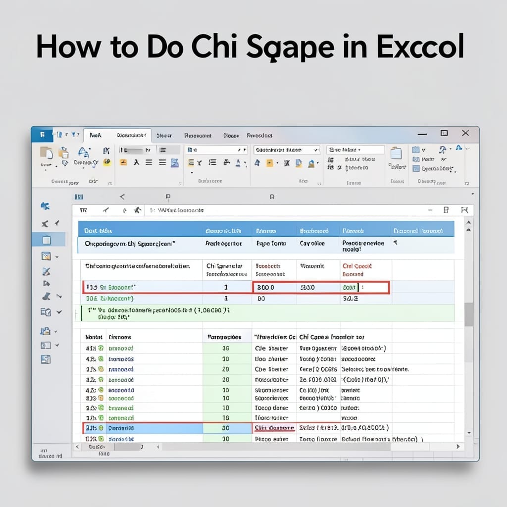Click the envelope picture icon in sidebar
The image size is (507, 507).
click(46, 256)
